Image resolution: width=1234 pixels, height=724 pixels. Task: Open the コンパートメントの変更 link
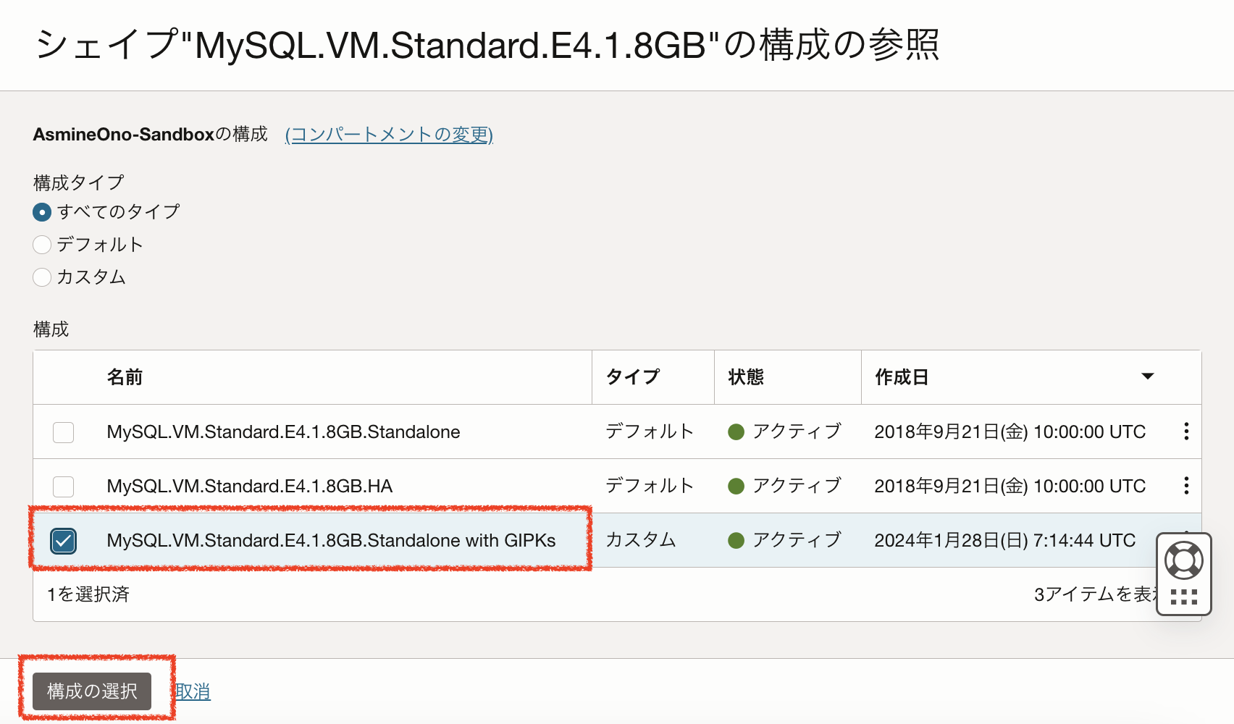tap(389, 135)
